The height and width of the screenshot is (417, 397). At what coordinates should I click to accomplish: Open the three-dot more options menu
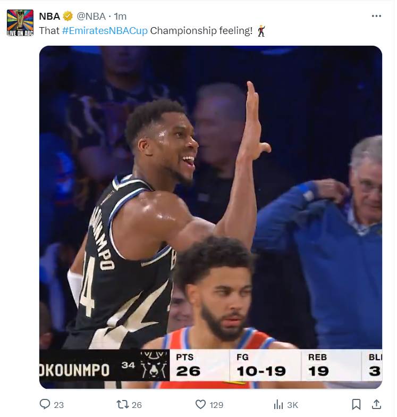pyautogui.click(x=376, y=16)
